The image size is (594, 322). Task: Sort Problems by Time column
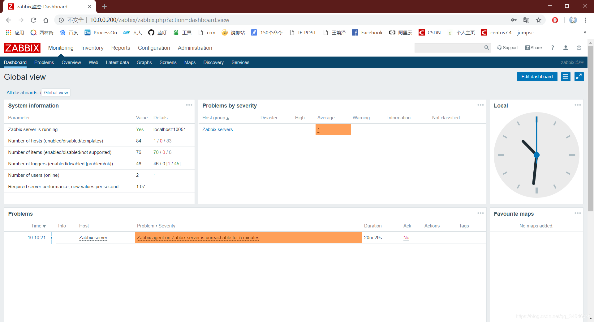click(38, 226)
